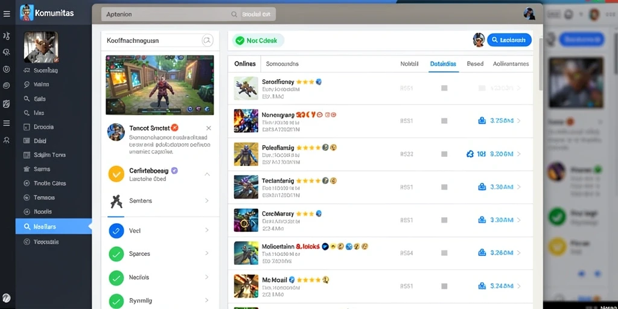Click the sync icon in the Poleafiamig row

[x=470, y=154]
